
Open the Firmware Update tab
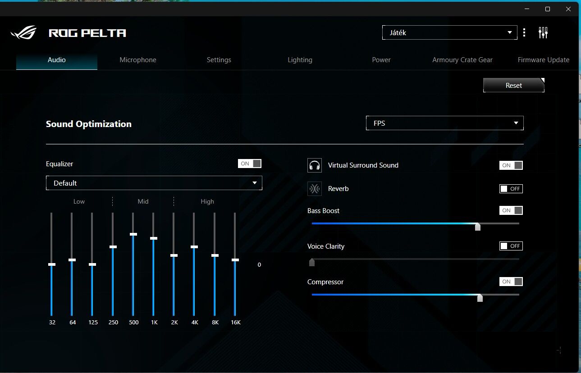(544, 60)
